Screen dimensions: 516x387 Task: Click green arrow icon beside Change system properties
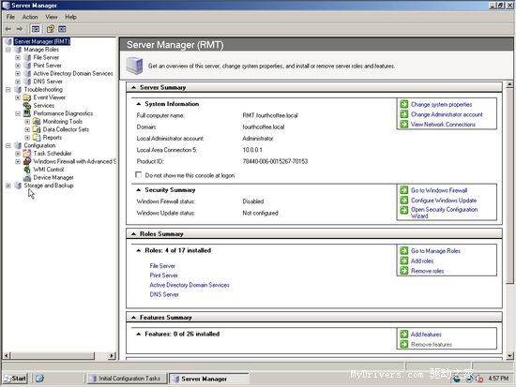[403, 104]
